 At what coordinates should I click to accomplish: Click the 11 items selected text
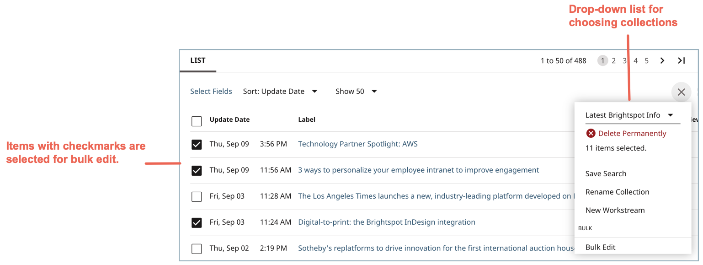click(616, 148)
